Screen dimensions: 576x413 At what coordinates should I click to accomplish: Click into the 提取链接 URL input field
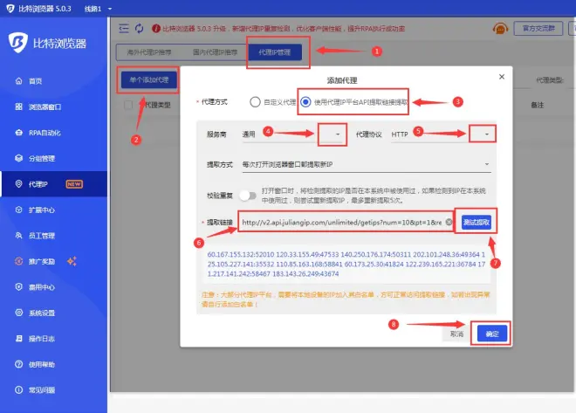[x=340, y=222]
